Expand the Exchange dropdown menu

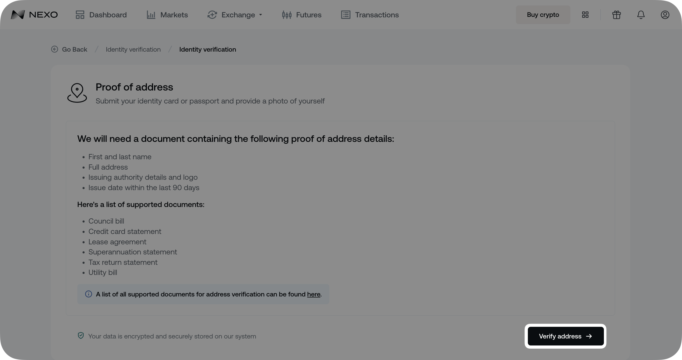[235, 15]
